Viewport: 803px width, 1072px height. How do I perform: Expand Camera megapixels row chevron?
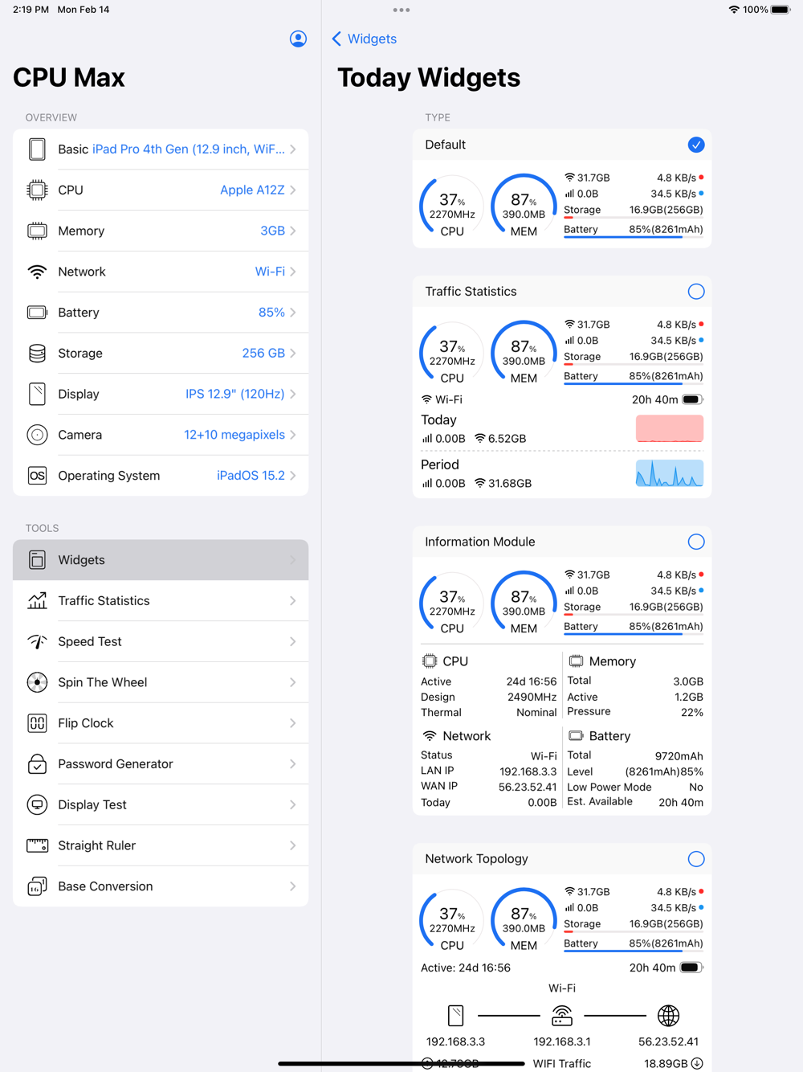click(x=293, y=435)
